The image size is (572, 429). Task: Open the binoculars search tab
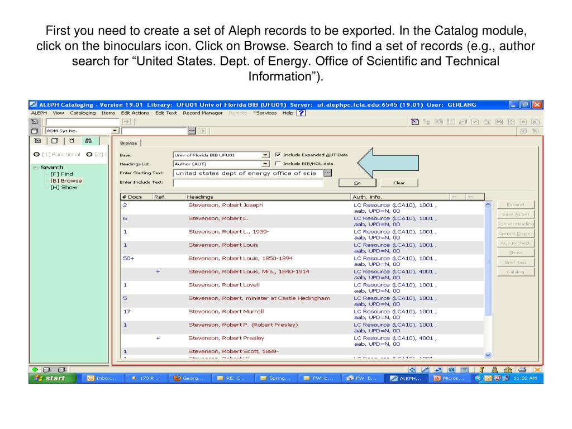click(x=88, y=141)
